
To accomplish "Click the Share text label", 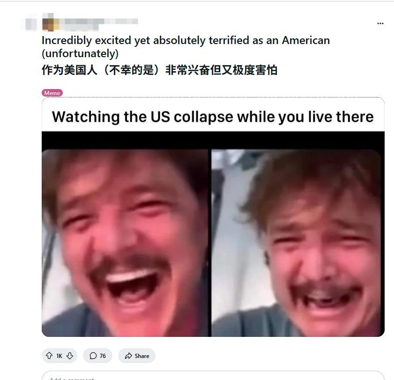I will (x=142, y=356).
